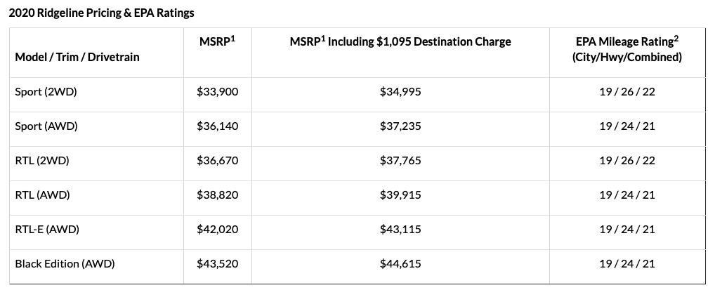Click the $33,900 MSRP price cell
The height and width of the screenshot is (290, 715).
click(x=218, y=91)
